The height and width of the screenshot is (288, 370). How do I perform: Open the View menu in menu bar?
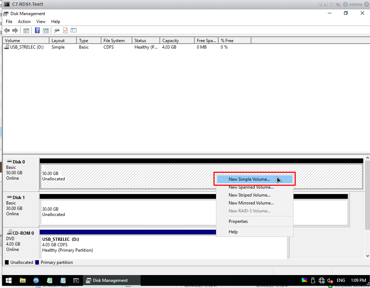point(41,22)
